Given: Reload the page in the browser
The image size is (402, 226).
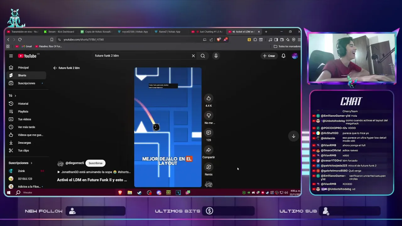Looking at the screenshot, I should [20, 40].
